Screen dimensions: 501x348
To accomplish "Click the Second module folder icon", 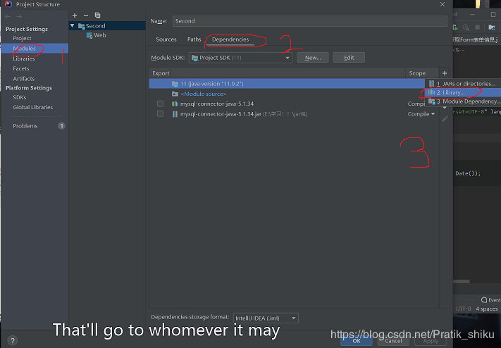I will tap(82, 26).
